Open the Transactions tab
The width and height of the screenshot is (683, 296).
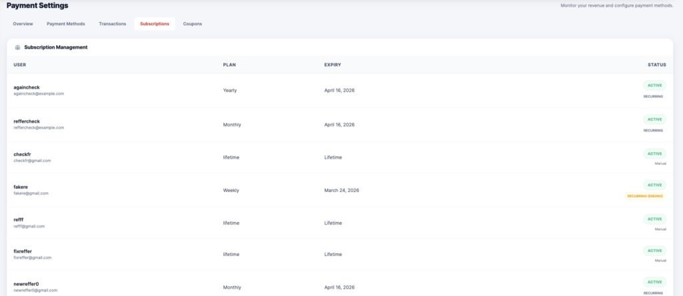pos(112,24)
